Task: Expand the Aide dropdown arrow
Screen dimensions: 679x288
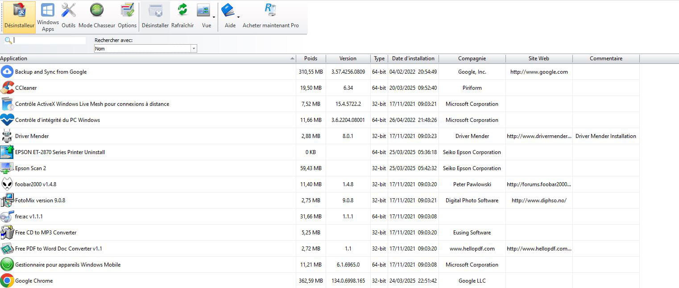Action: tap(238, 17)
